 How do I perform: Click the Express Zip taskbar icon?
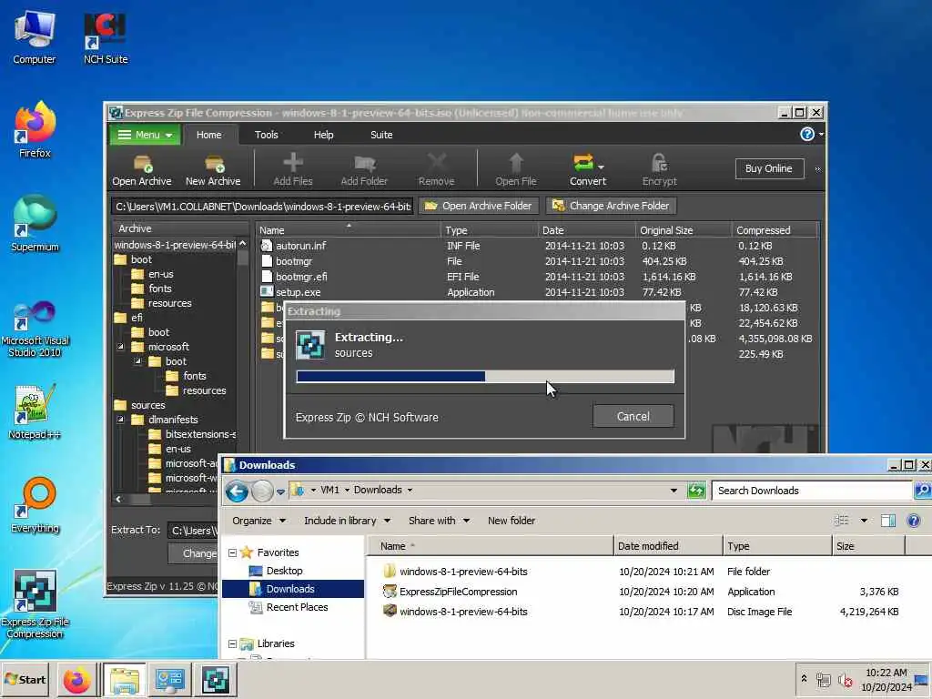[x=215, y=681]
